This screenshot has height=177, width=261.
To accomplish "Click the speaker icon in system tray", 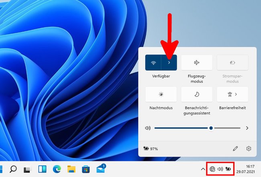I will click(x=220, y=169).
